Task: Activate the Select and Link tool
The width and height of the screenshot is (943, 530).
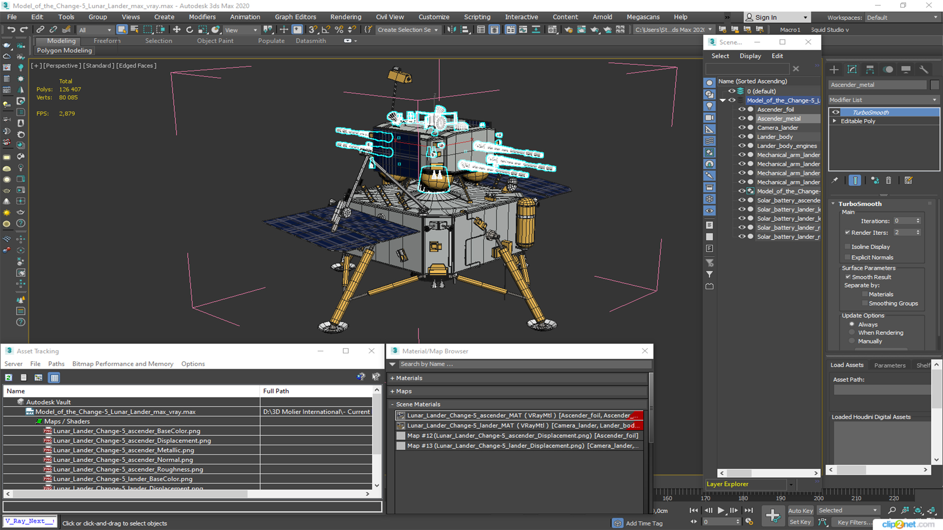Action: (x=41, y=30)
